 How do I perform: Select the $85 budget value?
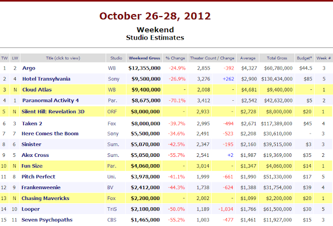pos(308,79)
